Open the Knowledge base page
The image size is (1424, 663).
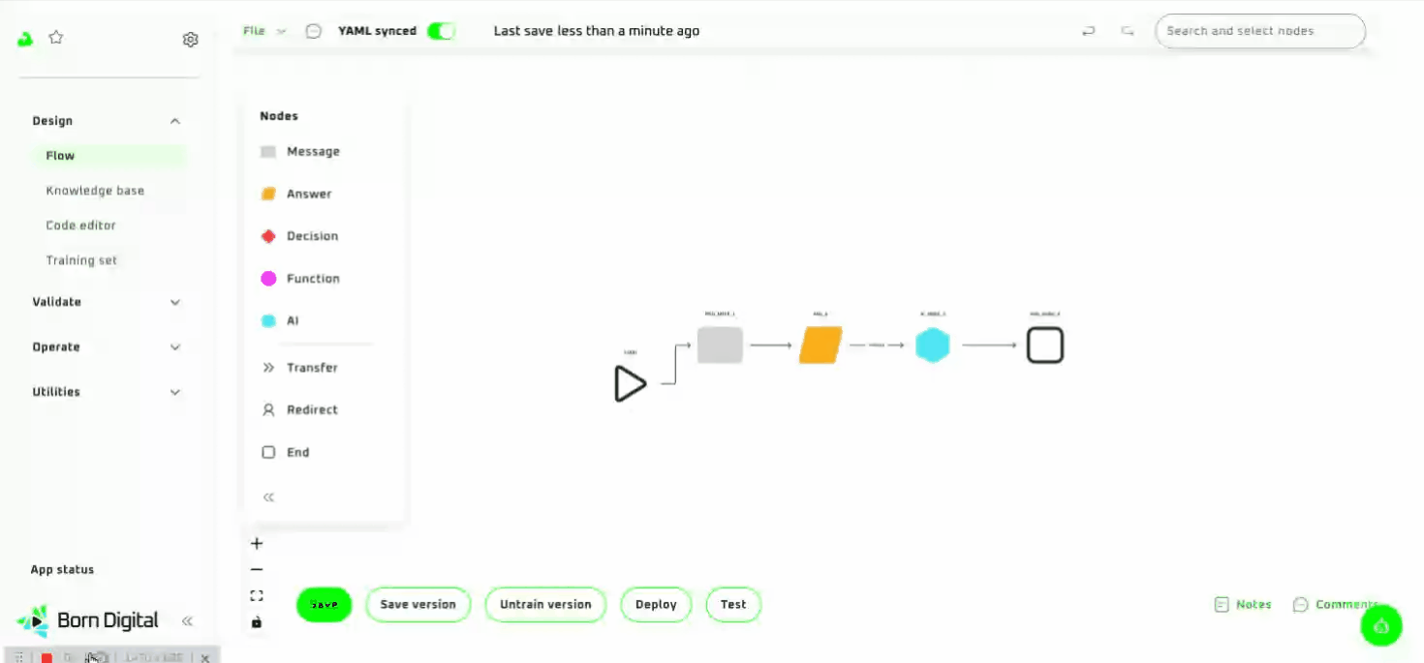(95, 191)
